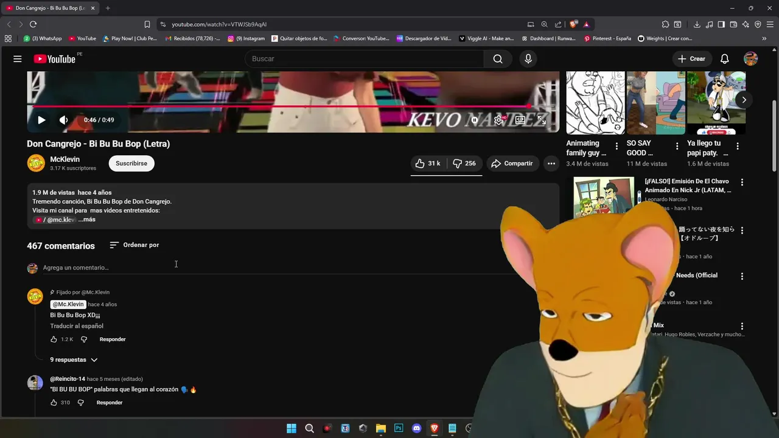Open Brave Leo AI sparkle icon
This screenshot has width=779, height=438.
tap(746, 24)
